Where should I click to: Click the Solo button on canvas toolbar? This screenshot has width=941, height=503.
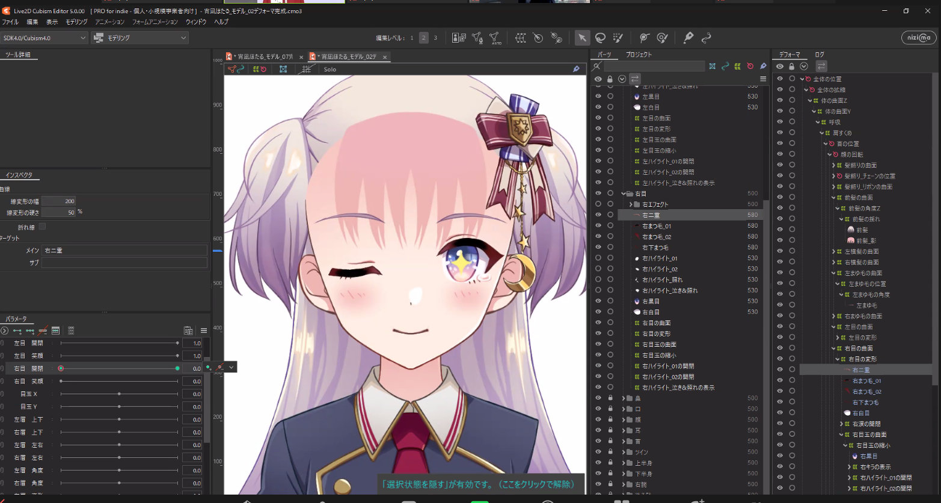tap(330, 69)
